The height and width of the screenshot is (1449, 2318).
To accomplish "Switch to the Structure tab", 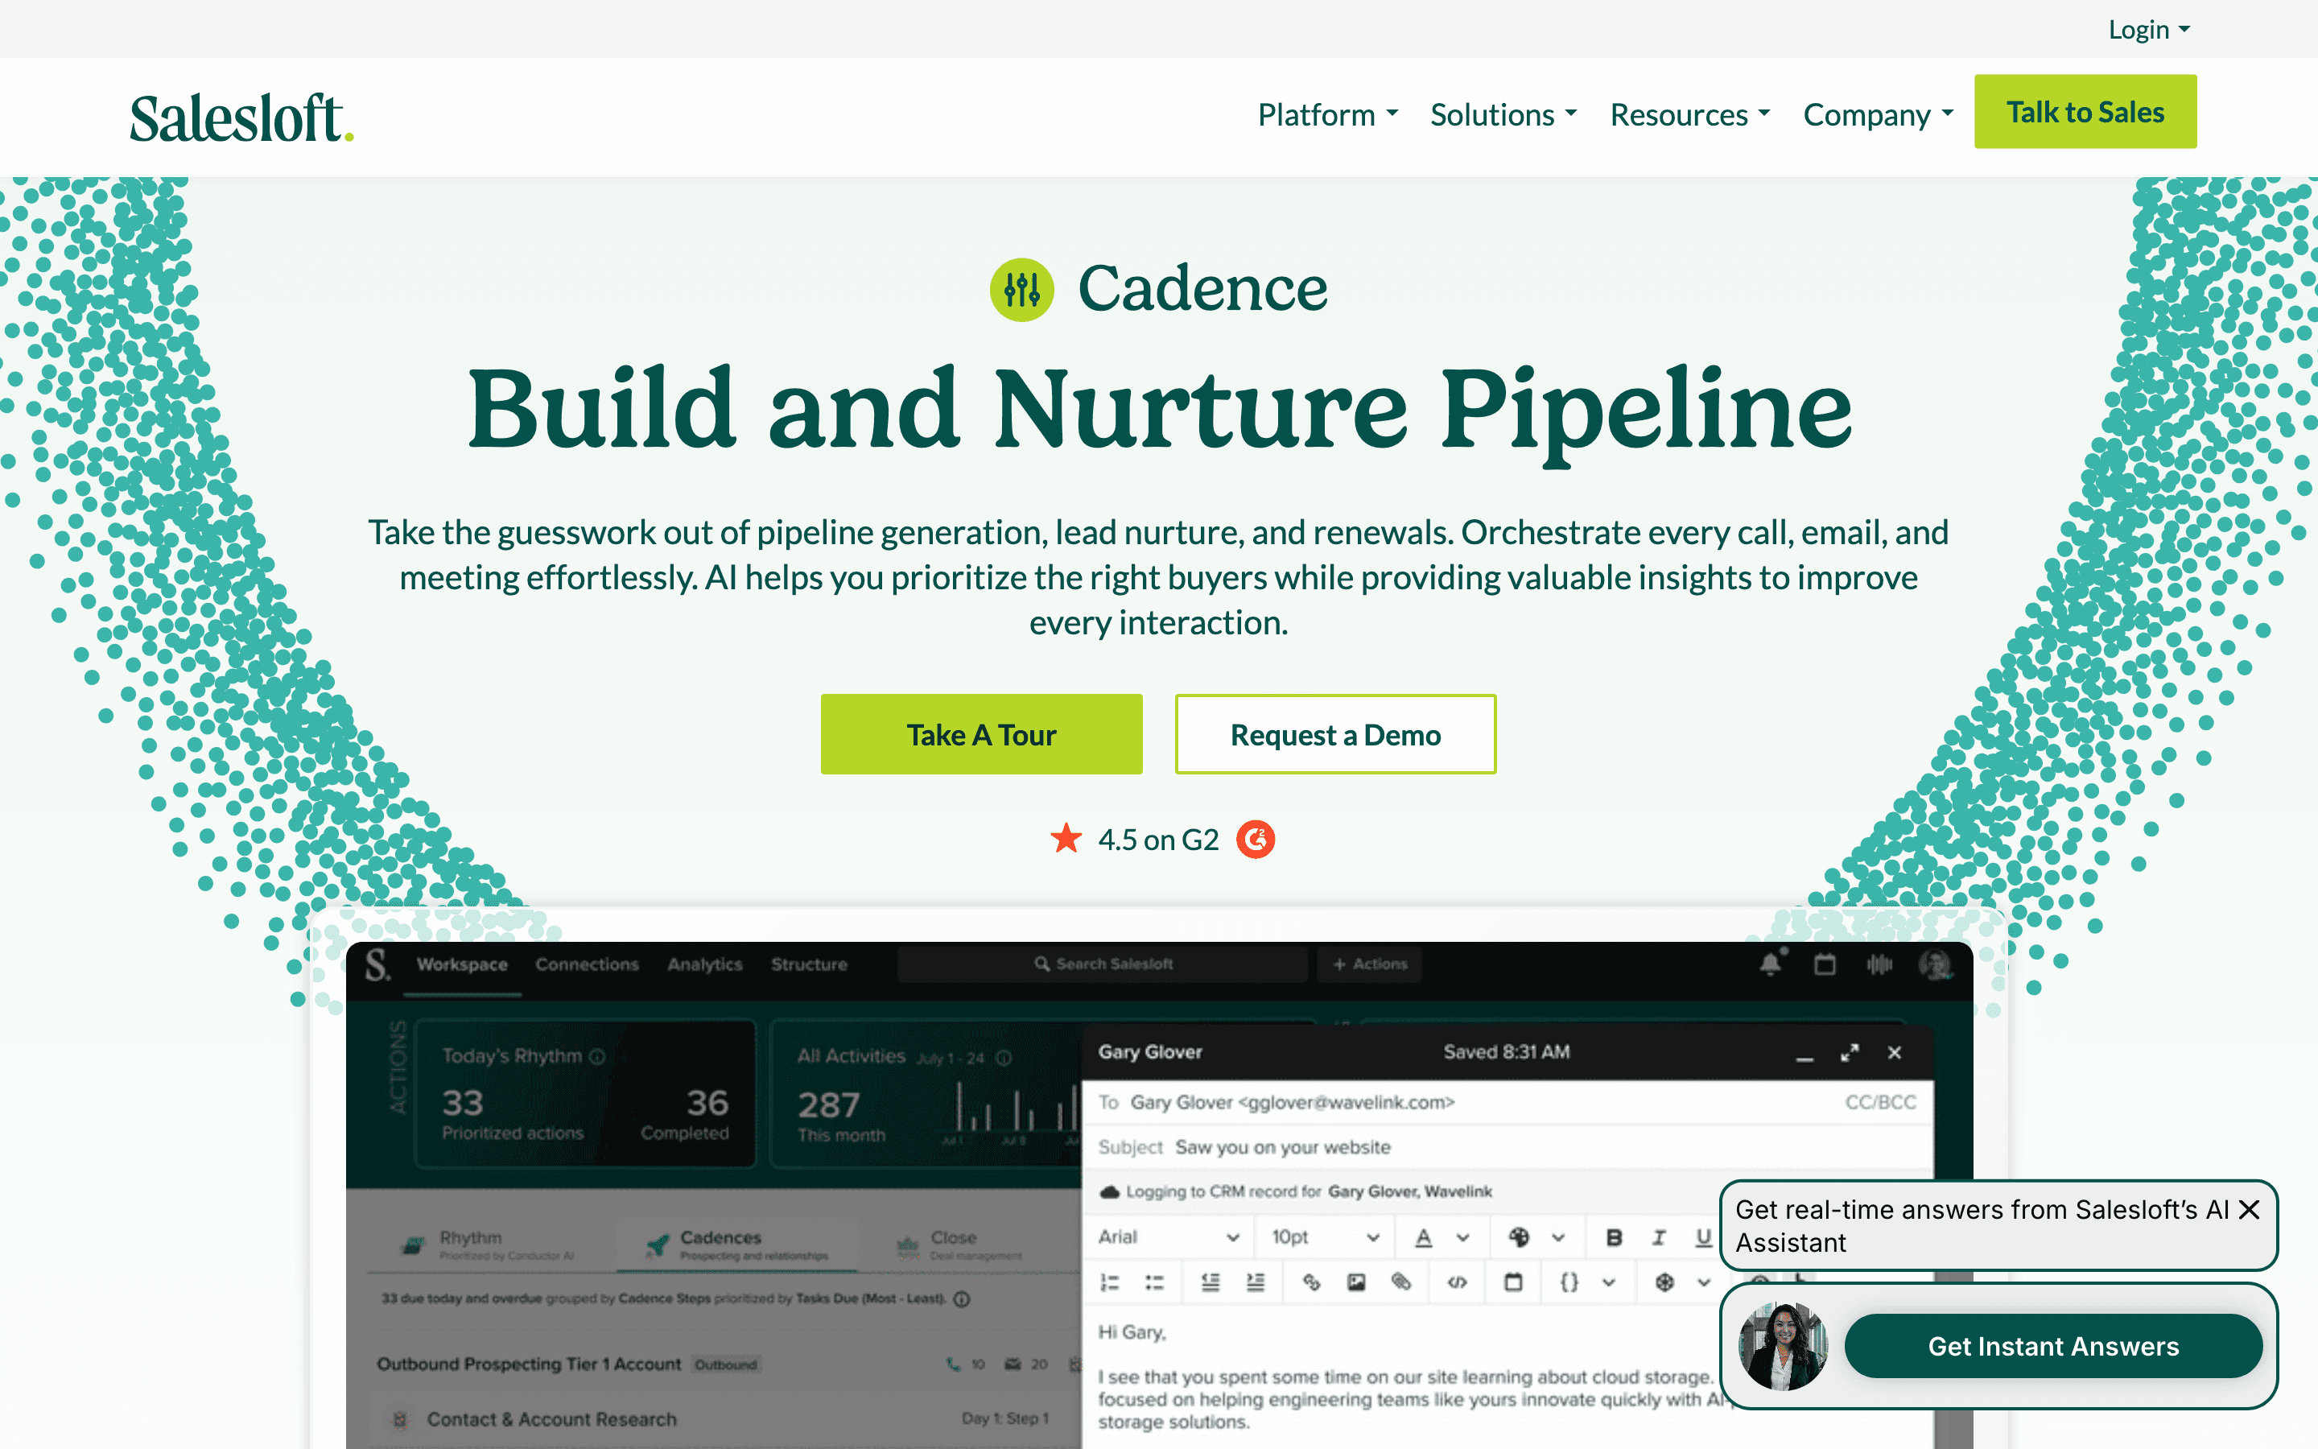I will (810, 964).
